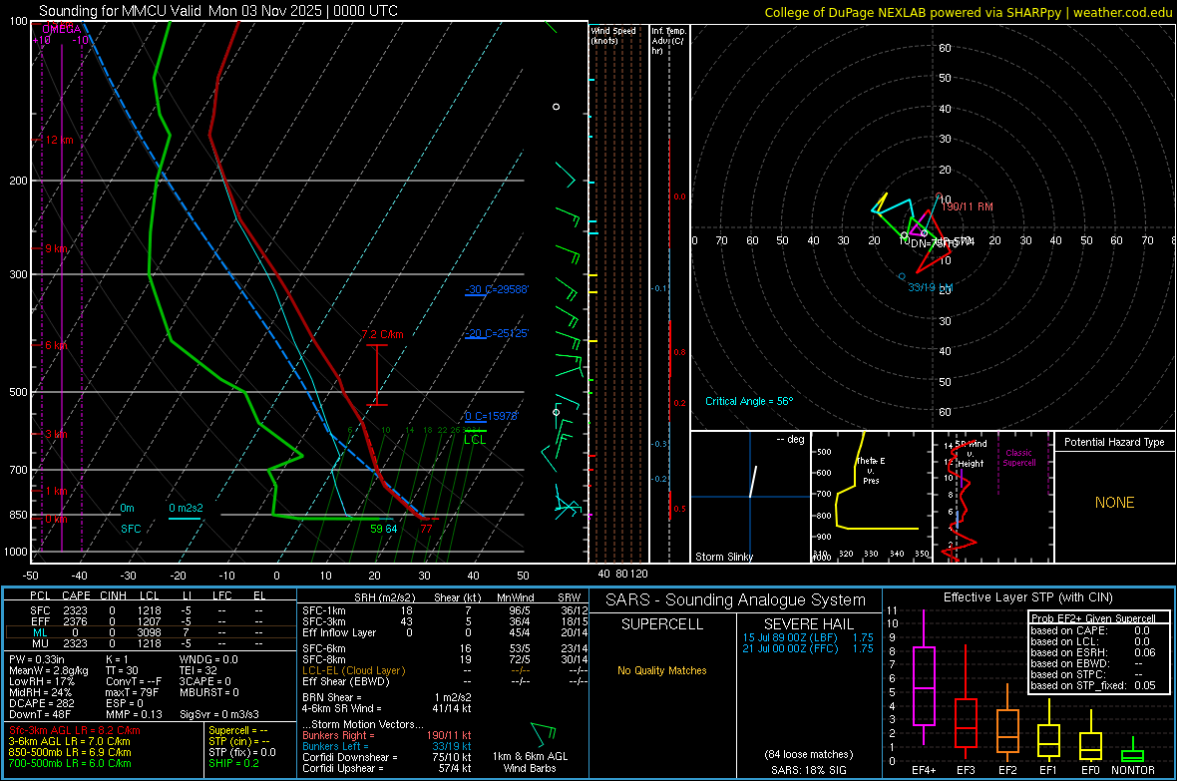Select the TEI = 32 value
Viewport: 1177px width, 781px height.
198,670
